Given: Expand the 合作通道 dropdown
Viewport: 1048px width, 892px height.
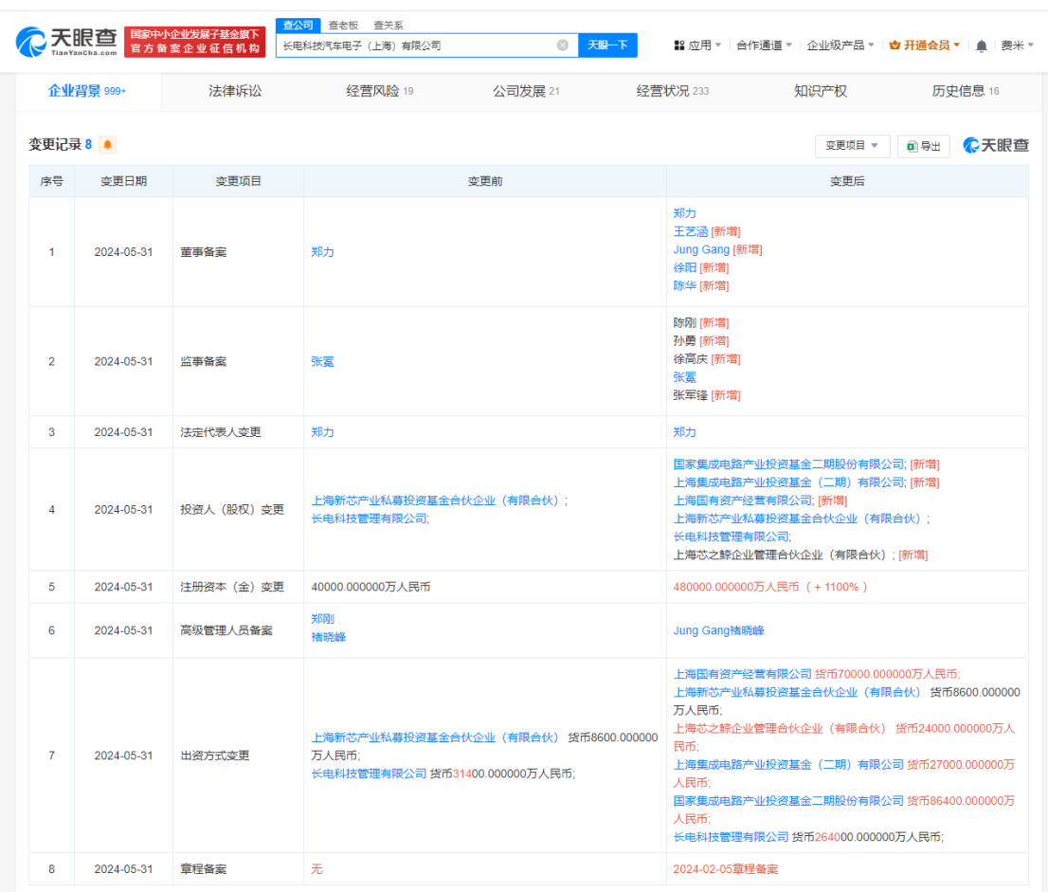Looking at the screenshot, I should (764, 46).
